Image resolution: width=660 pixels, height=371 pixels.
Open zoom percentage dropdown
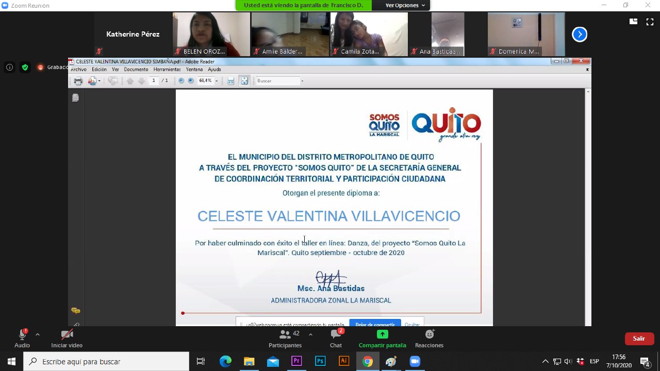click(217, 81)
